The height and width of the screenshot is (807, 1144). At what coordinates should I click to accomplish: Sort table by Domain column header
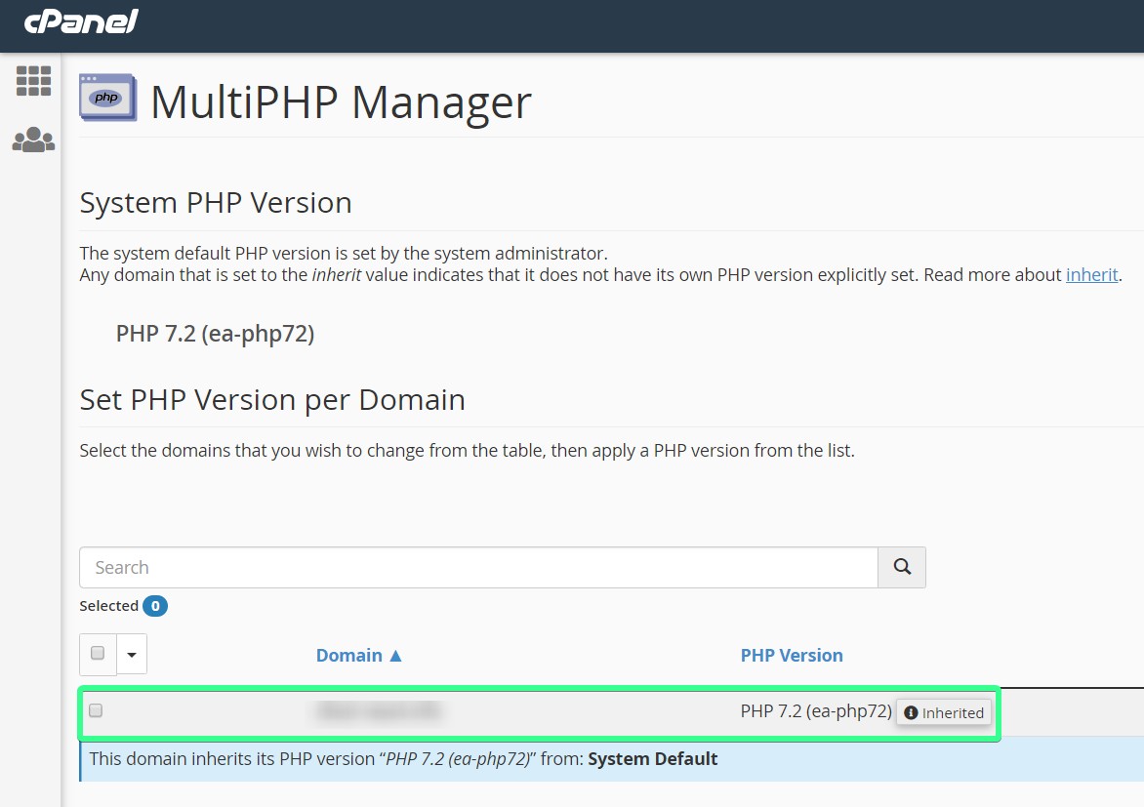[348, 656]
